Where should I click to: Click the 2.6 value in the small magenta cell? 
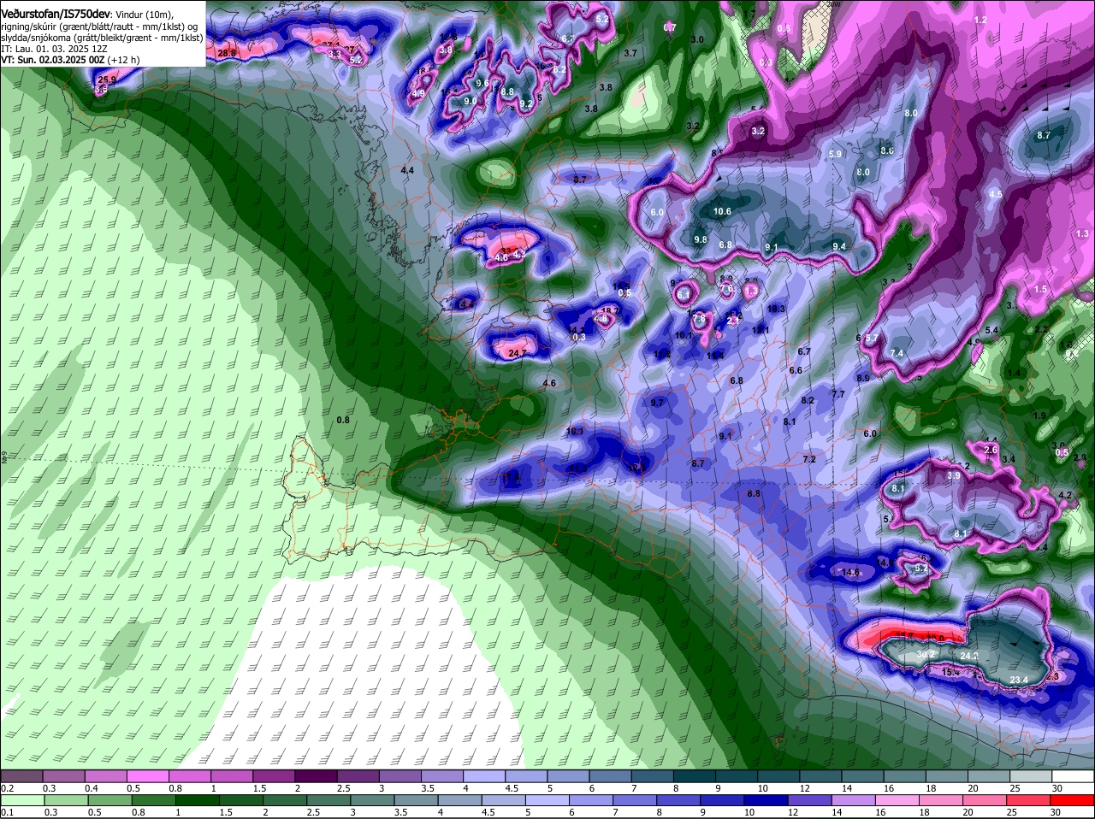tap(991, 450)
